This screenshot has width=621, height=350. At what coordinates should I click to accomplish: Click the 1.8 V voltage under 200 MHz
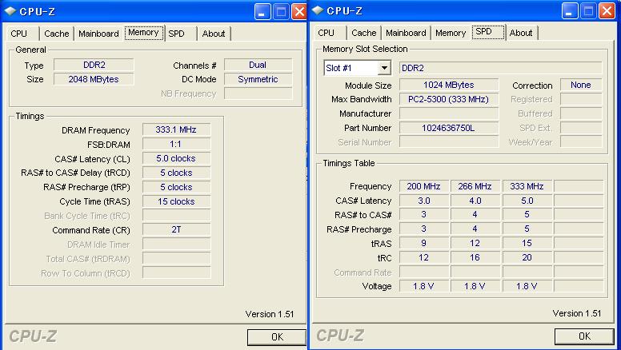point(424,286)
